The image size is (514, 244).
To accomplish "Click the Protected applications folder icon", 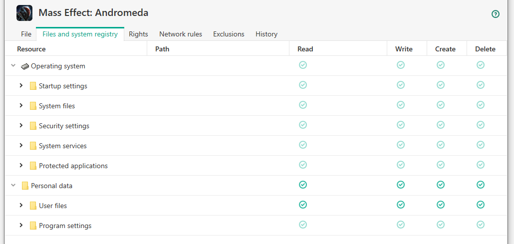I will (x=33, y=166).
